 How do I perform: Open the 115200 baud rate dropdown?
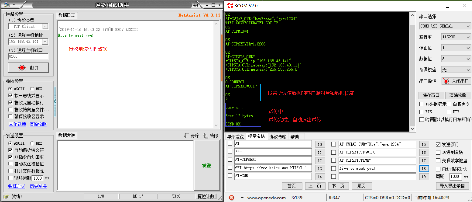(468, 37)
